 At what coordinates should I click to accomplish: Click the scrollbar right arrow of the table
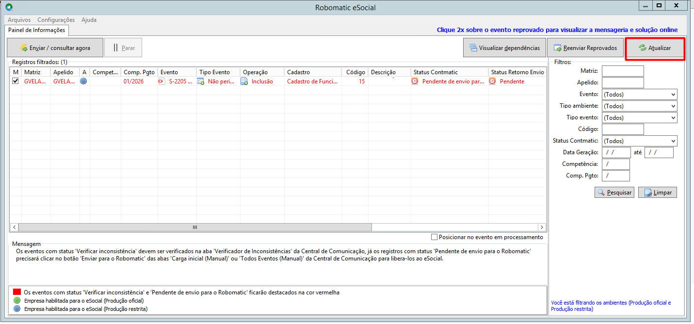coord(542,227)
